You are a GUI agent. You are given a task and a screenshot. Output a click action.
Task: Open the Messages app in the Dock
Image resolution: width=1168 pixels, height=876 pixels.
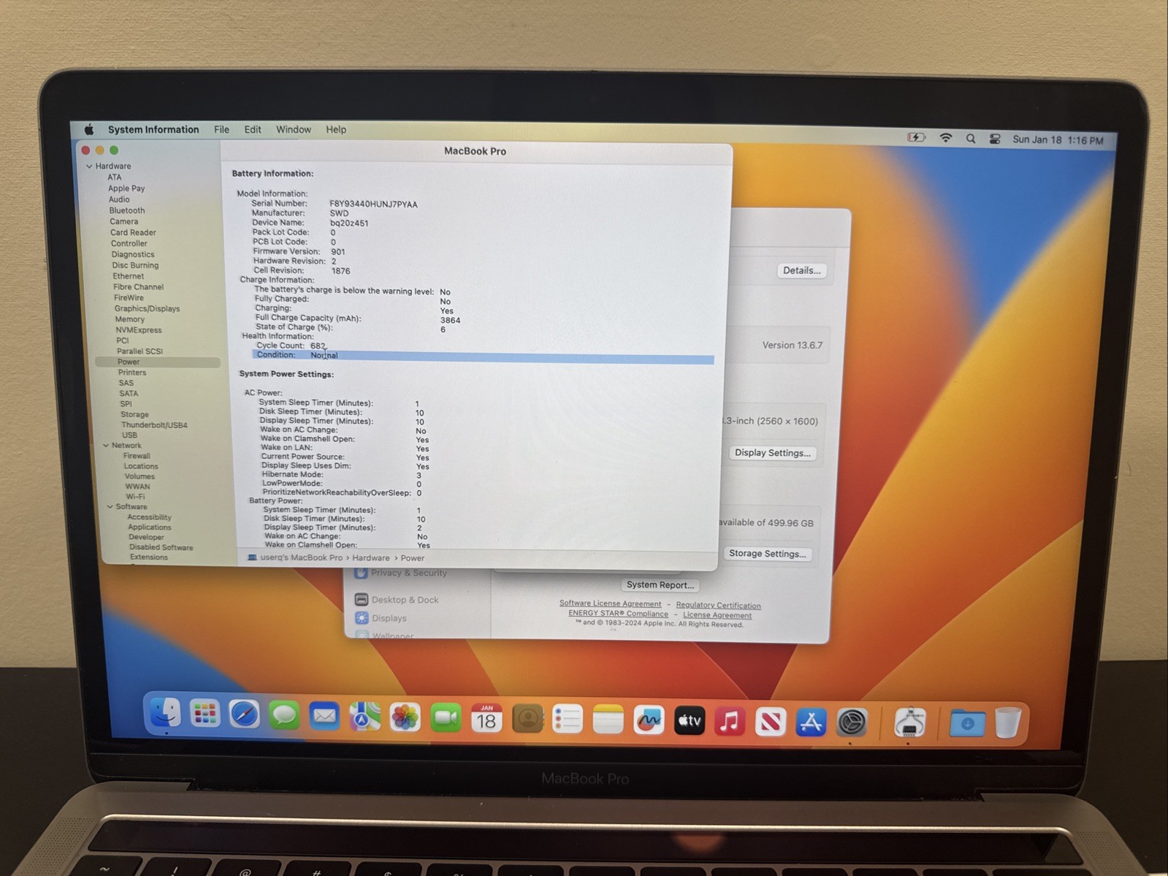(x=284, y=716)
